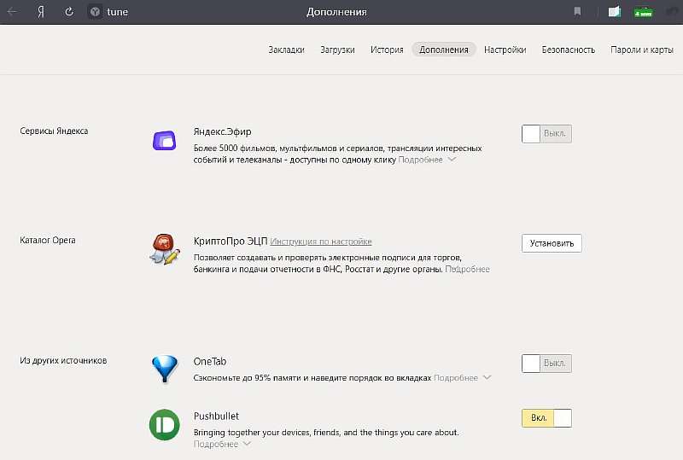
Task: Click the green extension icon in the top bar
Action: click(643, 12)
